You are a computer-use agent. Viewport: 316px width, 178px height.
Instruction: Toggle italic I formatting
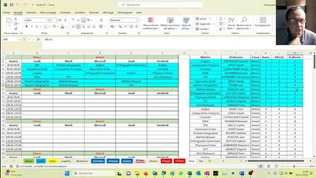pyautogui.click(x=32, y=26)
